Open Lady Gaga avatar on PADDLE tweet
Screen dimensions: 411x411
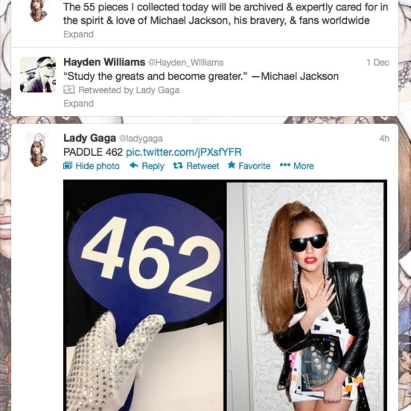coord(38,149)
